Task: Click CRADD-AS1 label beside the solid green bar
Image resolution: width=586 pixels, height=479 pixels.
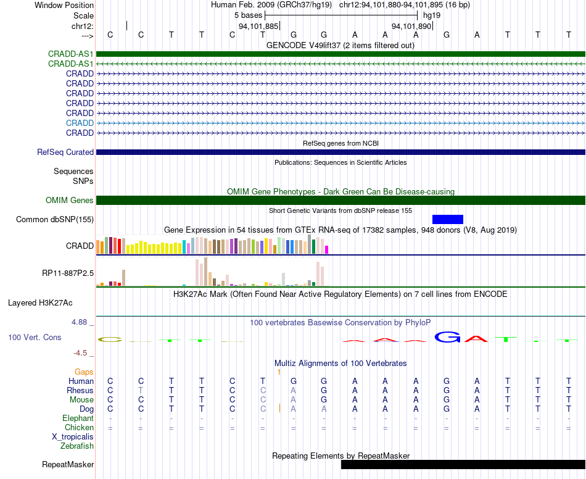Action: 71,54
